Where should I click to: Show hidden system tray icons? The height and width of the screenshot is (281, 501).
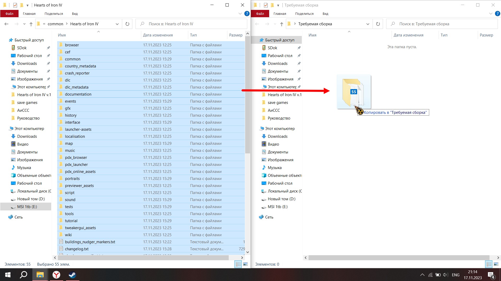point(422,275)
